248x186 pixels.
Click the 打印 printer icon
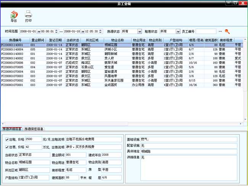point(28,14)
